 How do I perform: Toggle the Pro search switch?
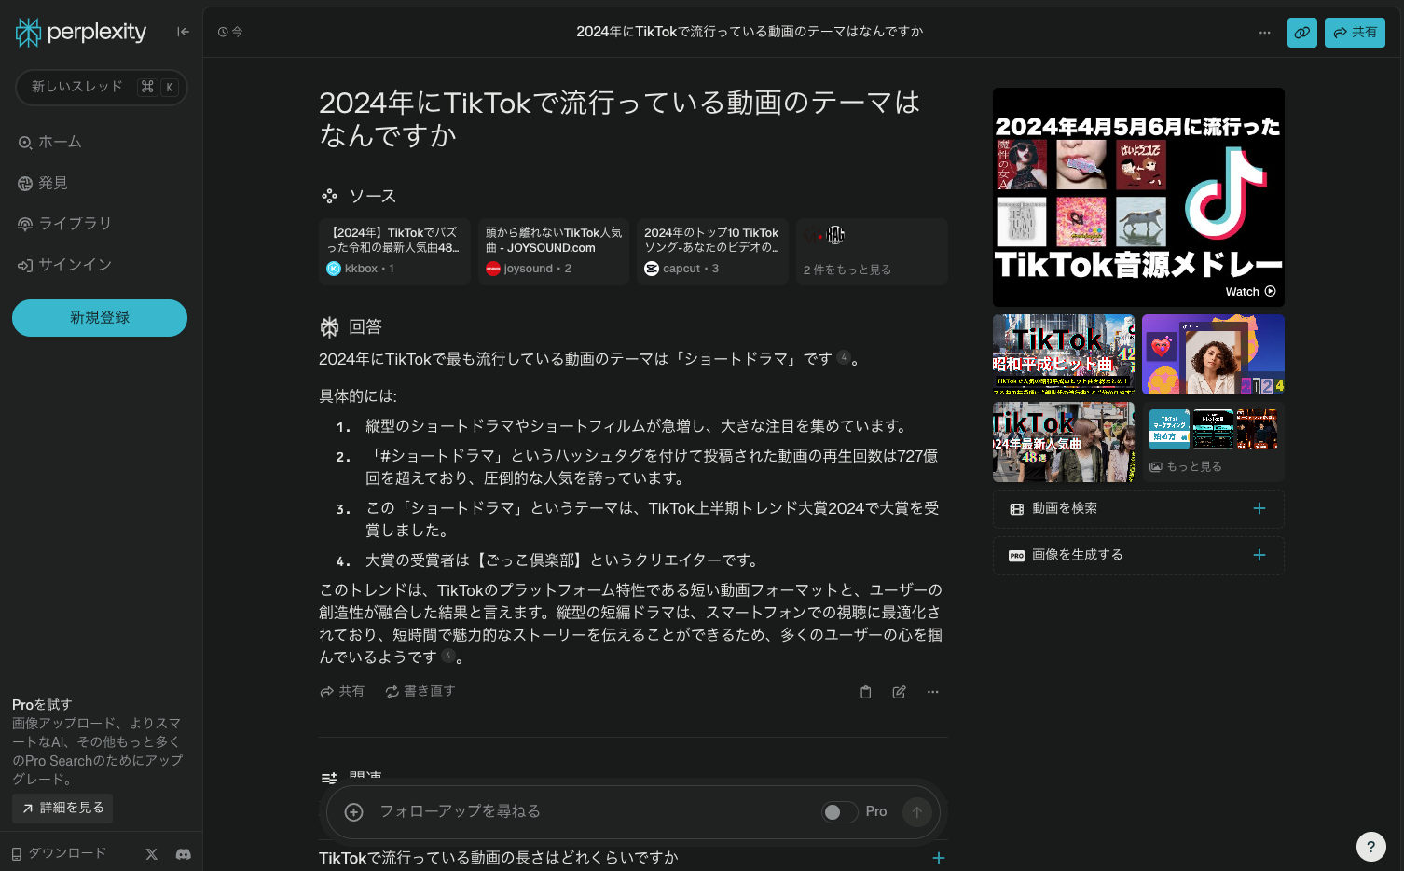pyautogui.click(x=839, y=812)
